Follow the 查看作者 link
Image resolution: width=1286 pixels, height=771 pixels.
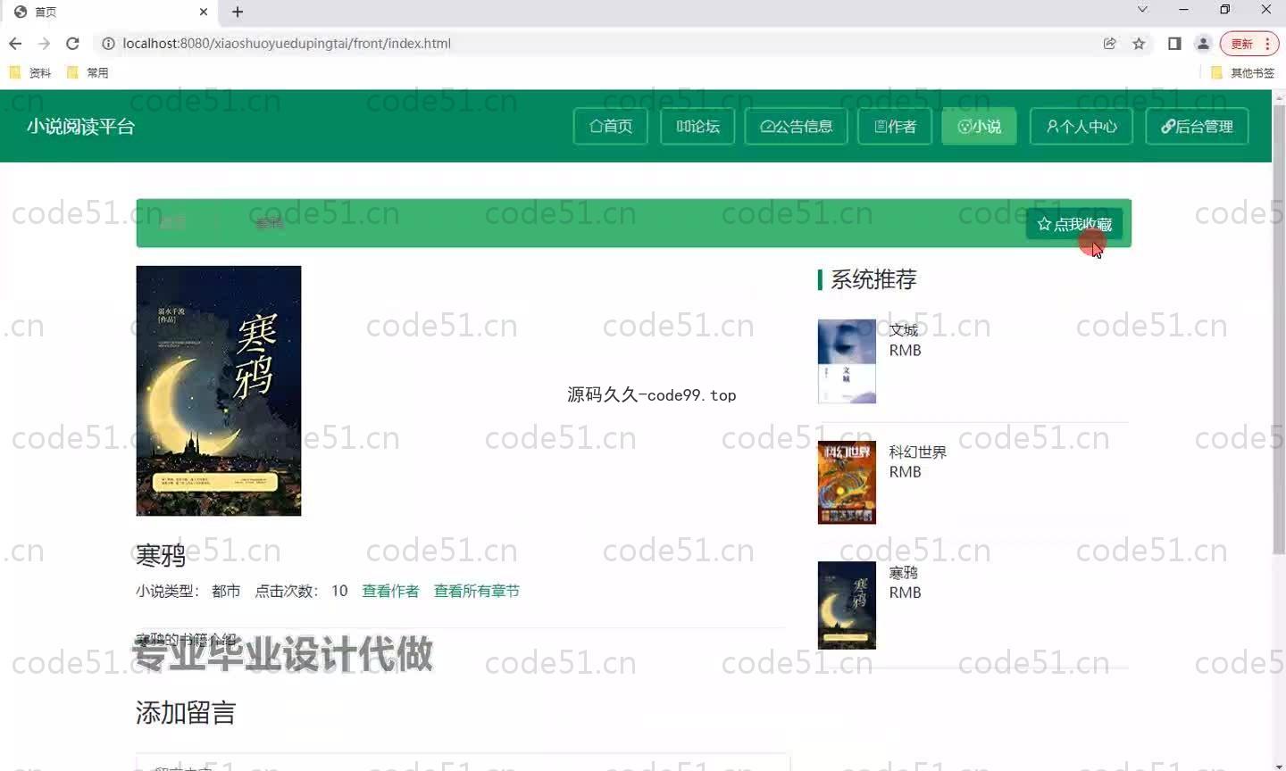pos(390,591)
